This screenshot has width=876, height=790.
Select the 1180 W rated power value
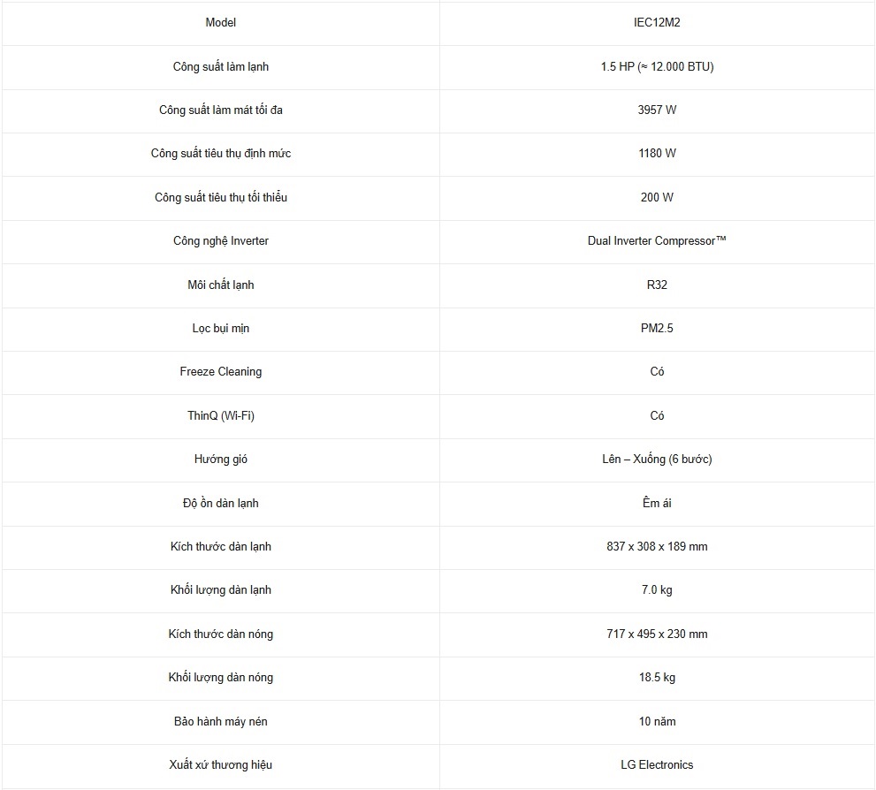657,153
